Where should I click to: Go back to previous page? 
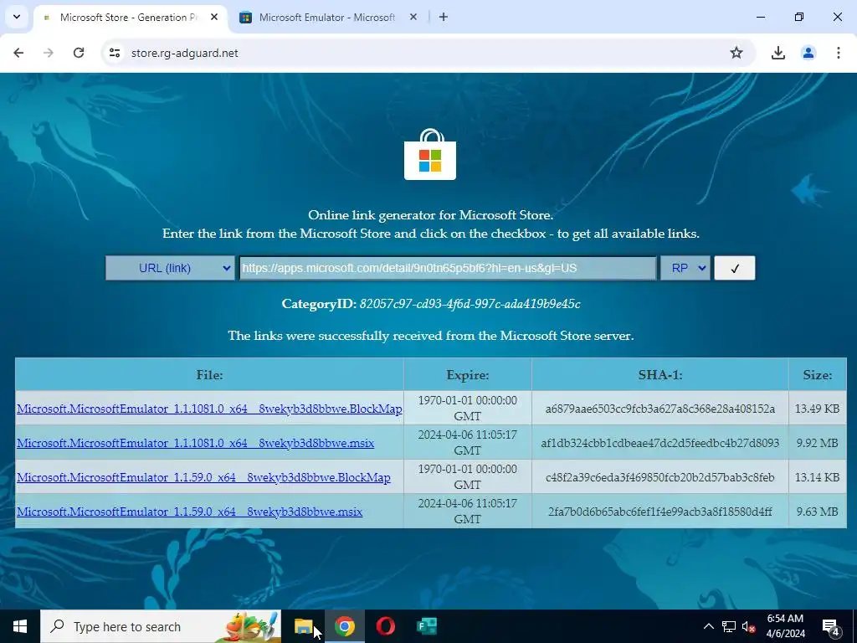[18, 53]
